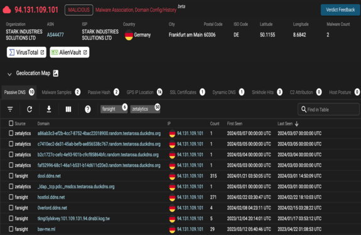This screenshot has width=361, height=235.
Task: Sort by the Domain column header
Action: 43,123
